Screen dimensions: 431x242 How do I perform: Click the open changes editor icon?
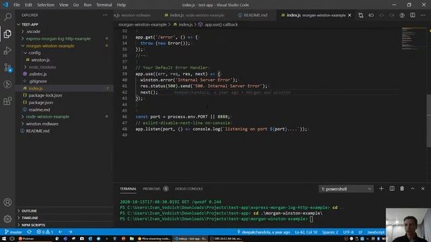[361, 15]
